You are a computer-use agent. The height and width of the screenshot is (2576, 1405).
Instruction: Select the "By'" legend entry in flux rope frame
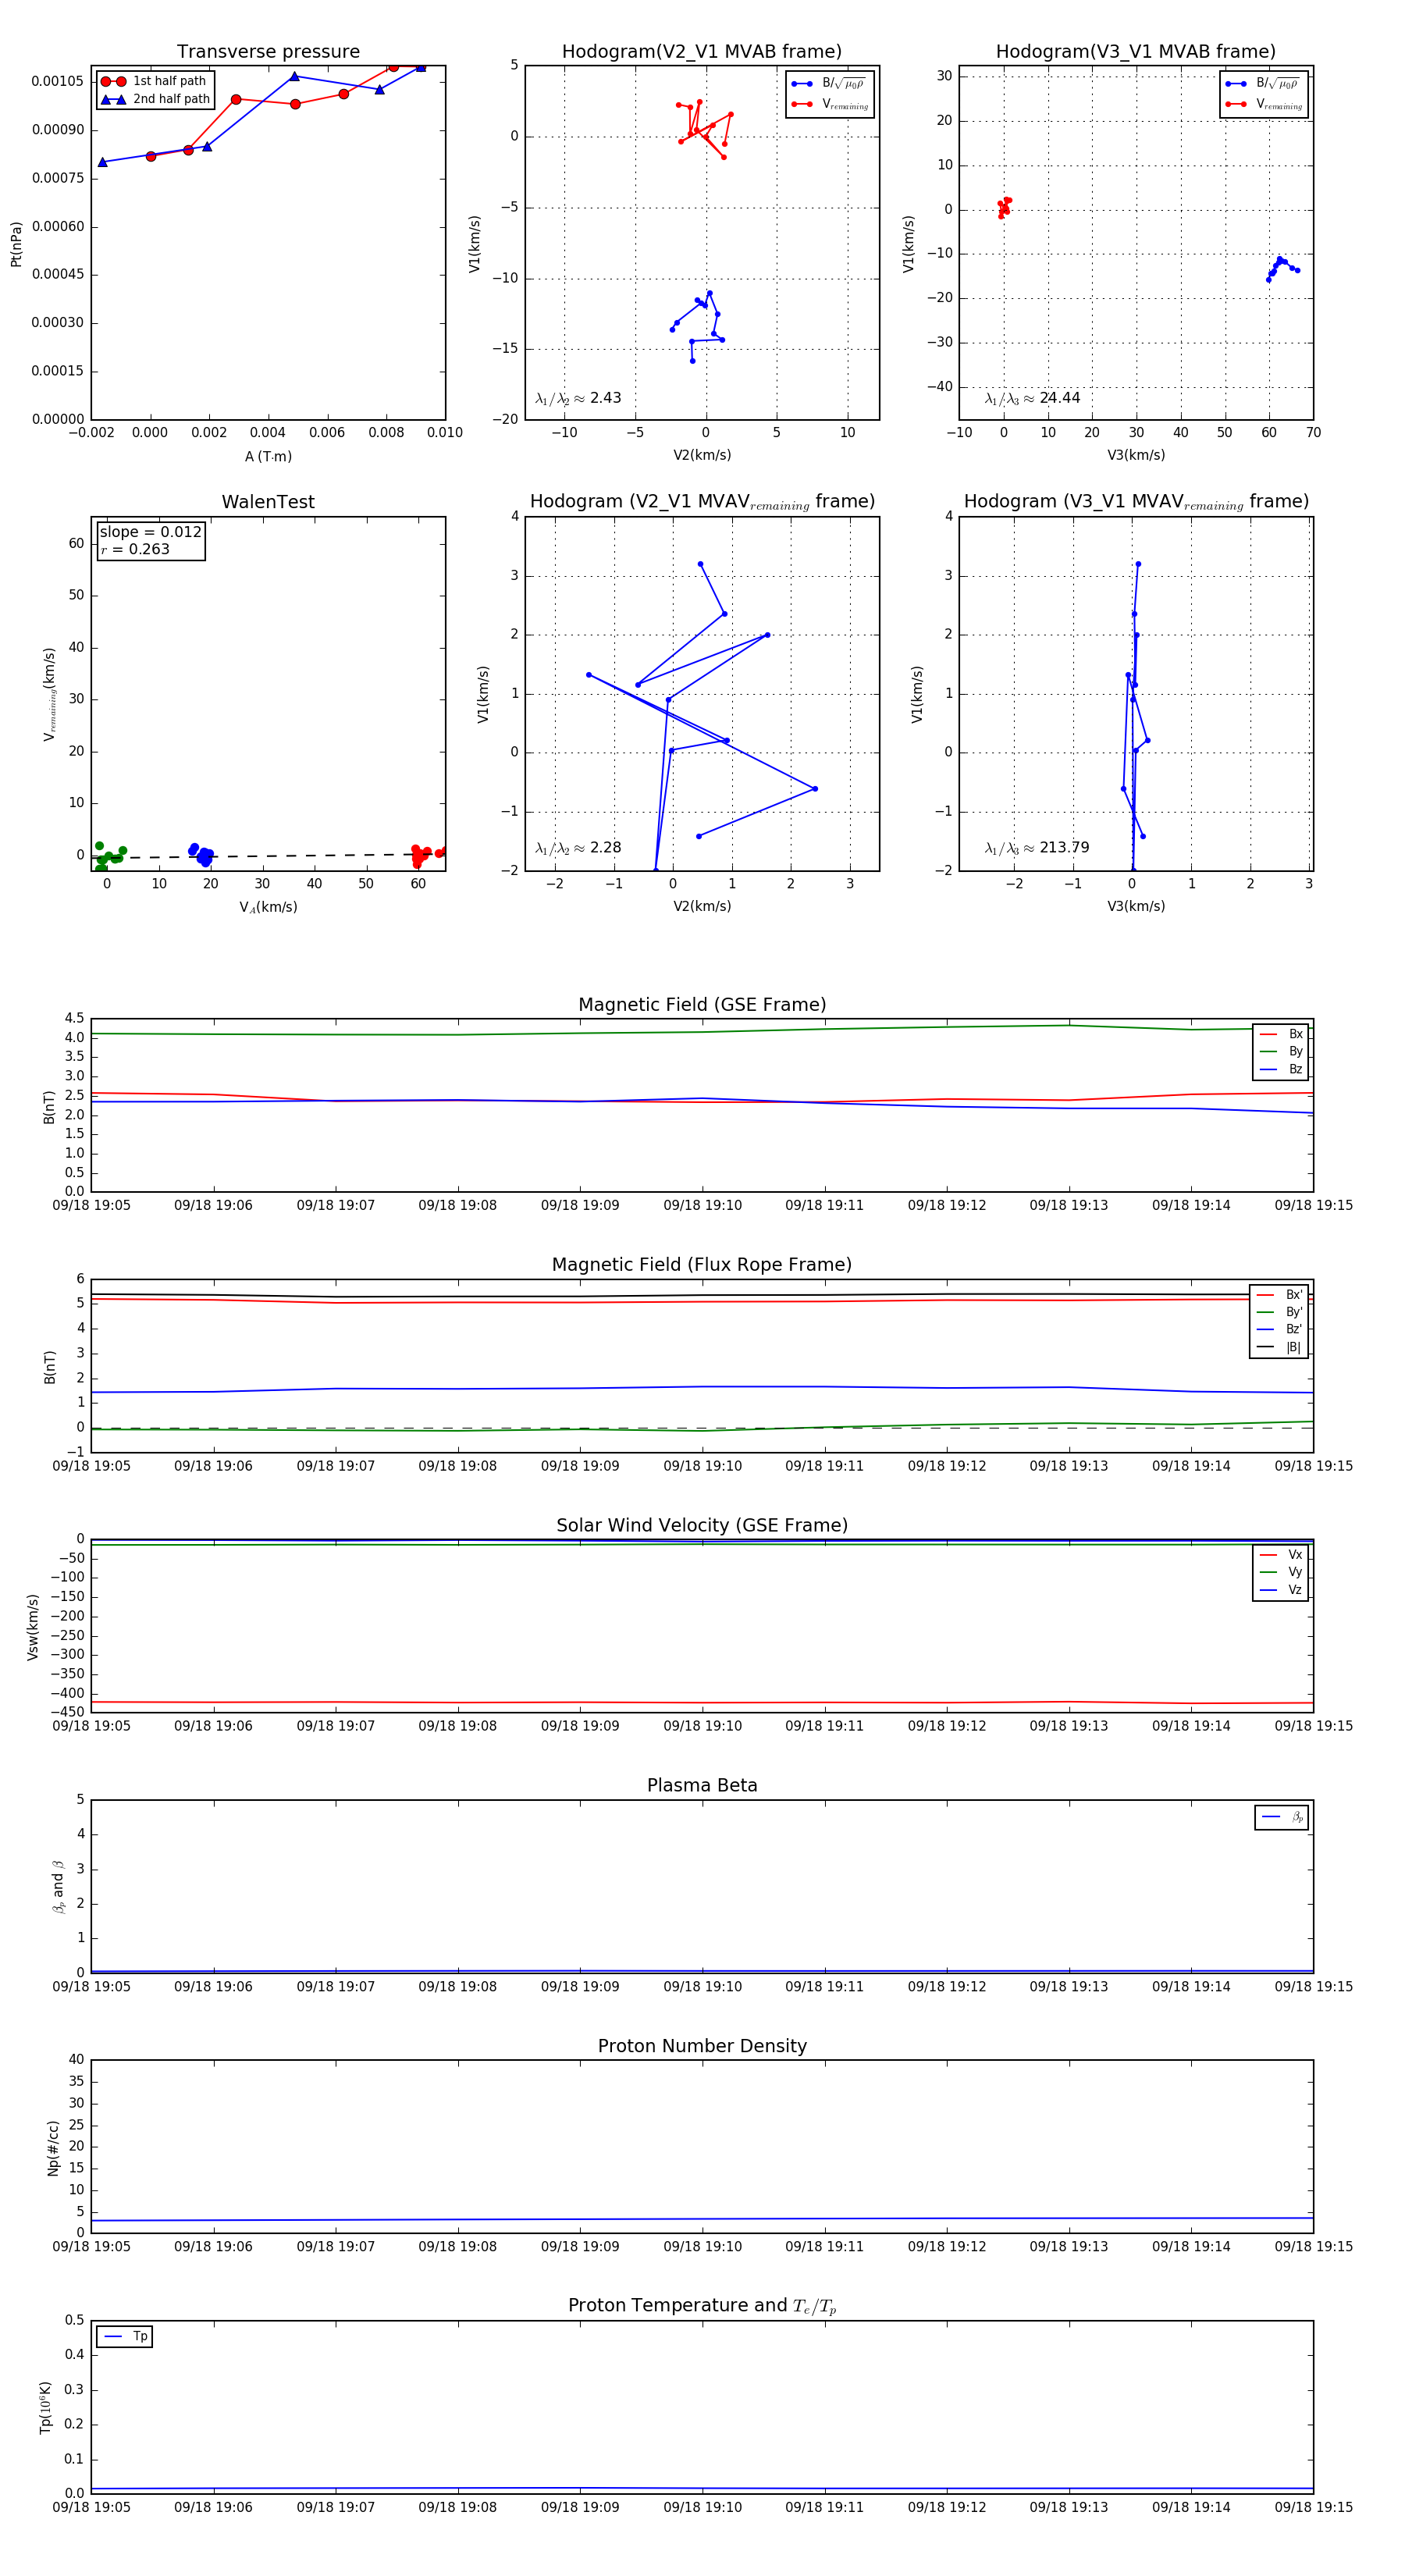(1279, 1312)
